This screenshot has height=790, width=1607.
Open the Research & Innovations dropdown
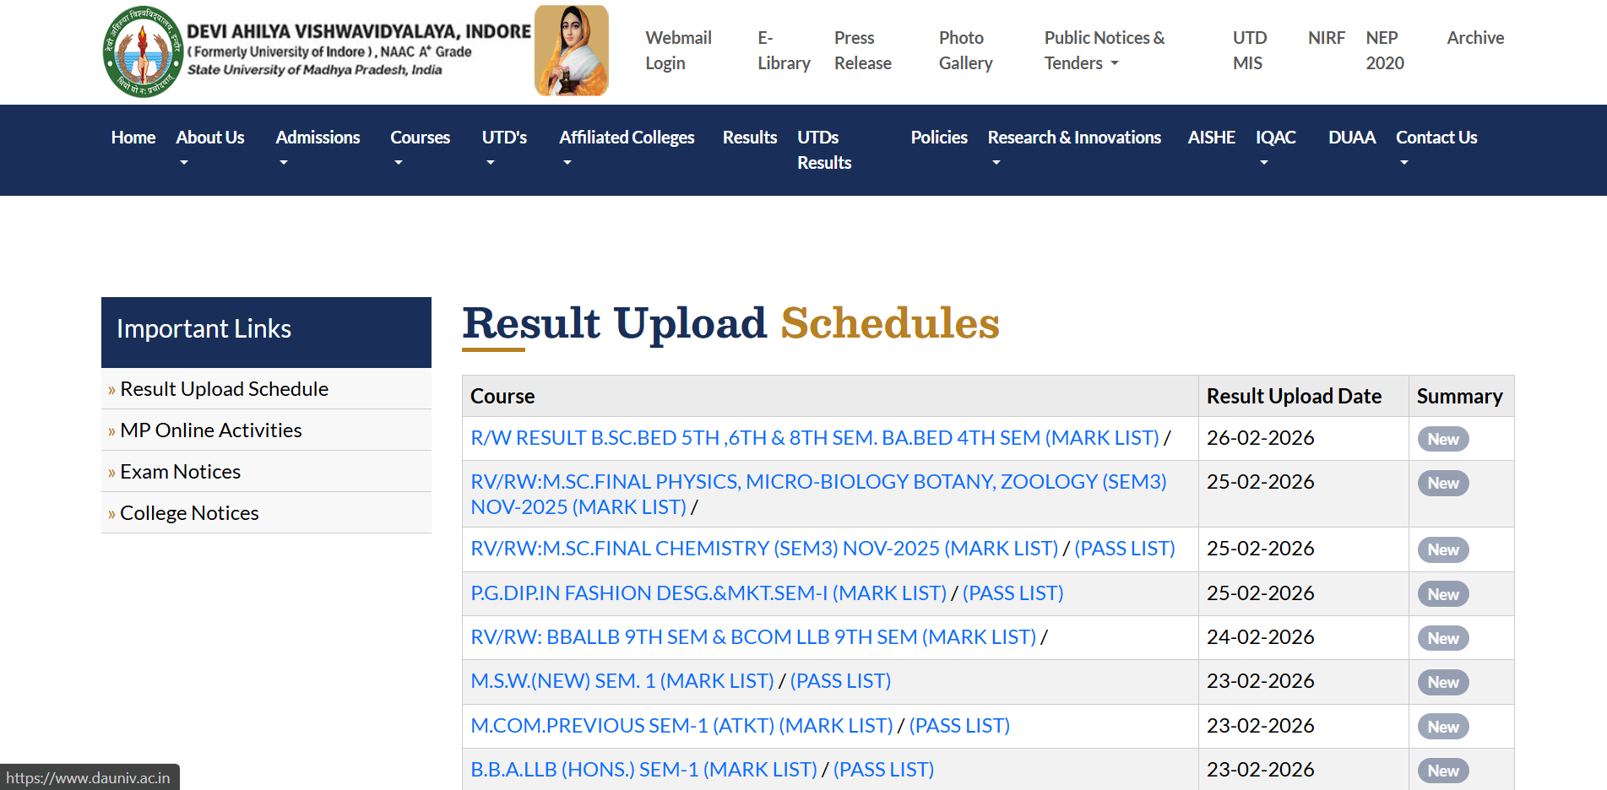coord(1074,137)
